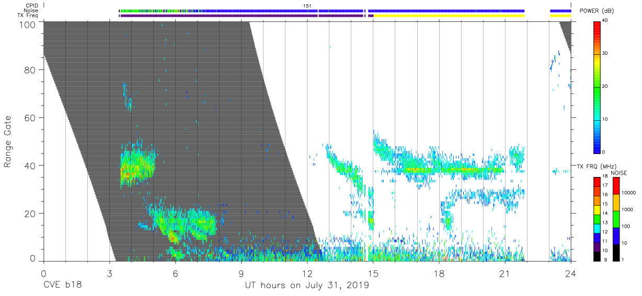642x296 pixels.
Task: Click the TX Freq row label
Action: [28, 16]
